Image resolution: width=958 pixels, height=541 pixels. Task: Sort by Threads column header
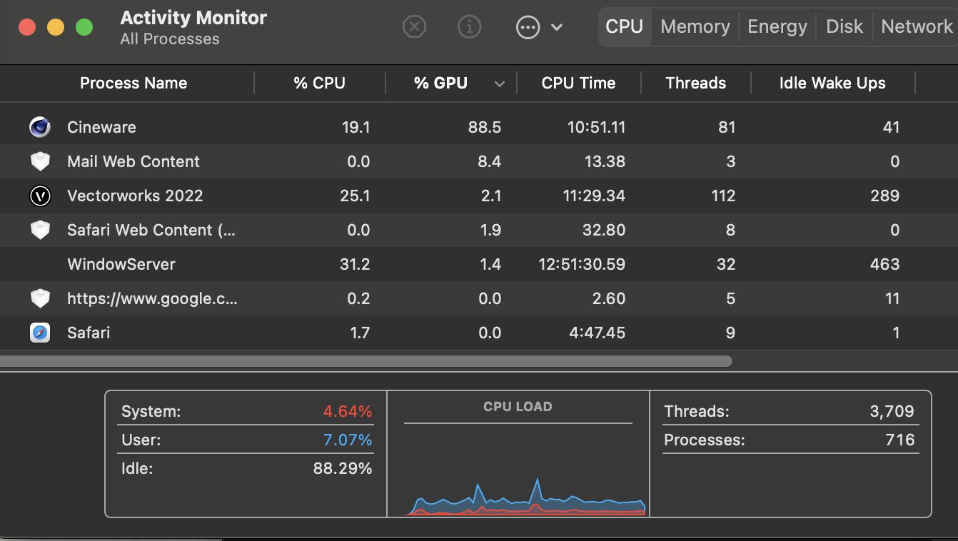click(x=696, y=83)
